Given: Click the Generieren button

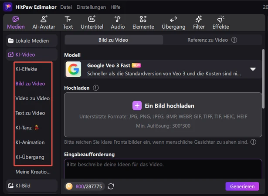Looking at the screenshot, I should 242,186.
